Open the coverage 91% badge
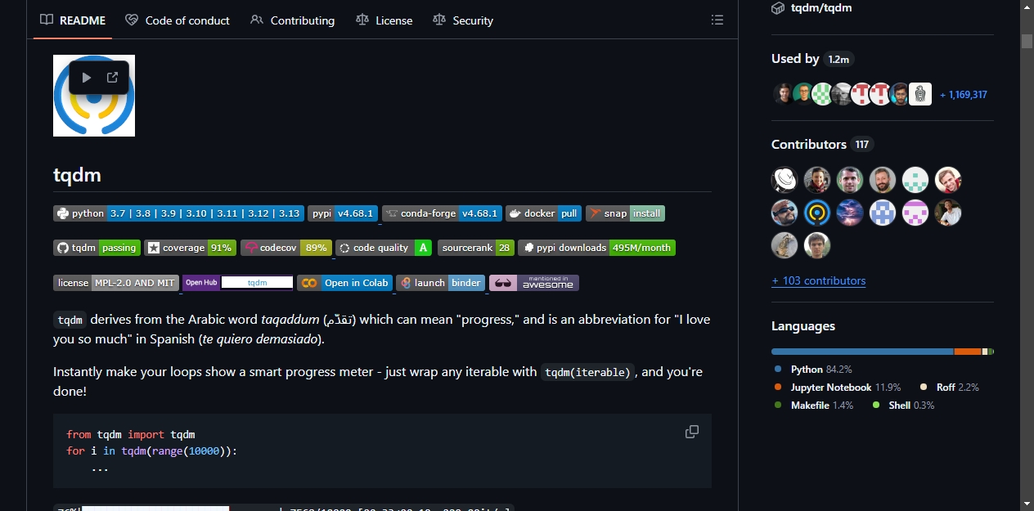The width and height of the screenshot is (1034, 511). 190,248
